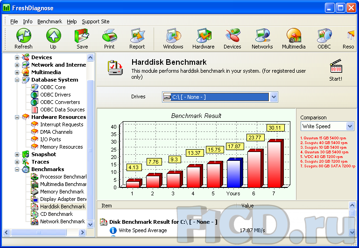Expand the Multimedia tree node
This screenshot has width=359, height=248.
(x=17, y=72)
